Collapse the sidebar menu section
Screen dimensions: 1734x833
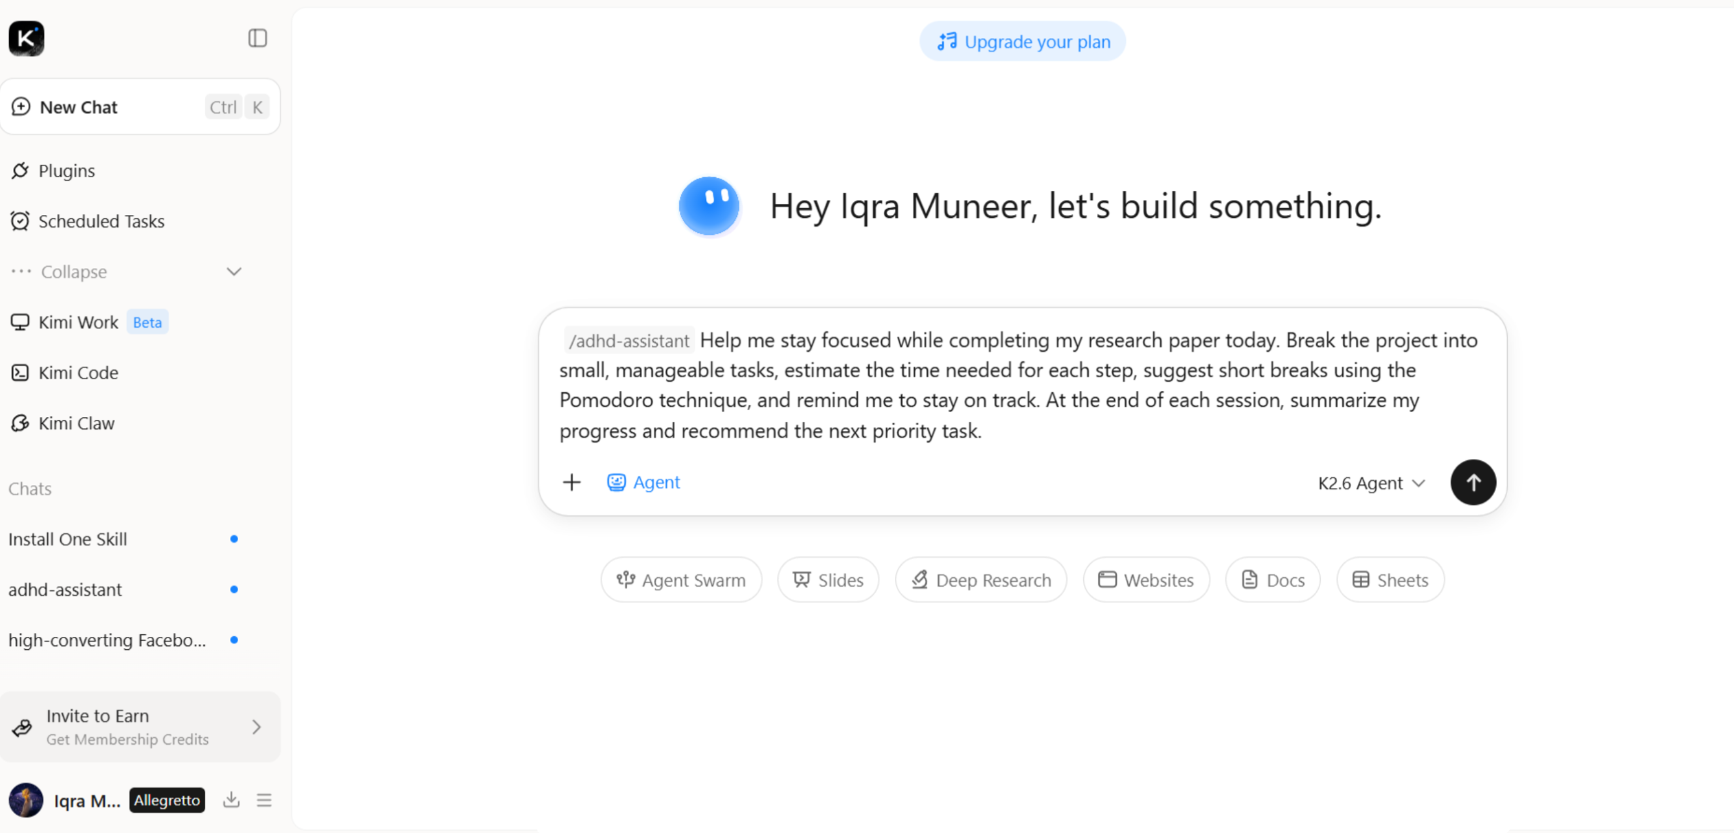coord(127,271)
